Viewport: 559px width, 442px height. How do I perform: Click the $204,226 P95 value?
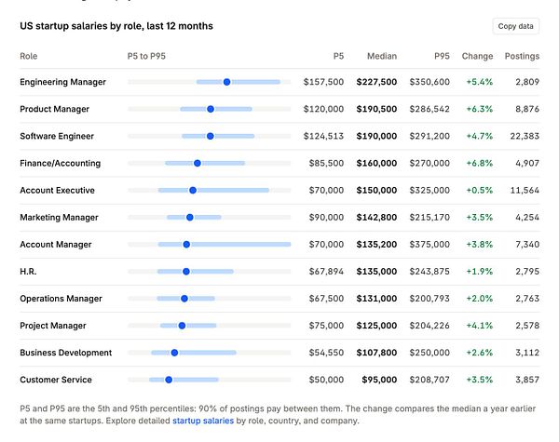[429, 326]
